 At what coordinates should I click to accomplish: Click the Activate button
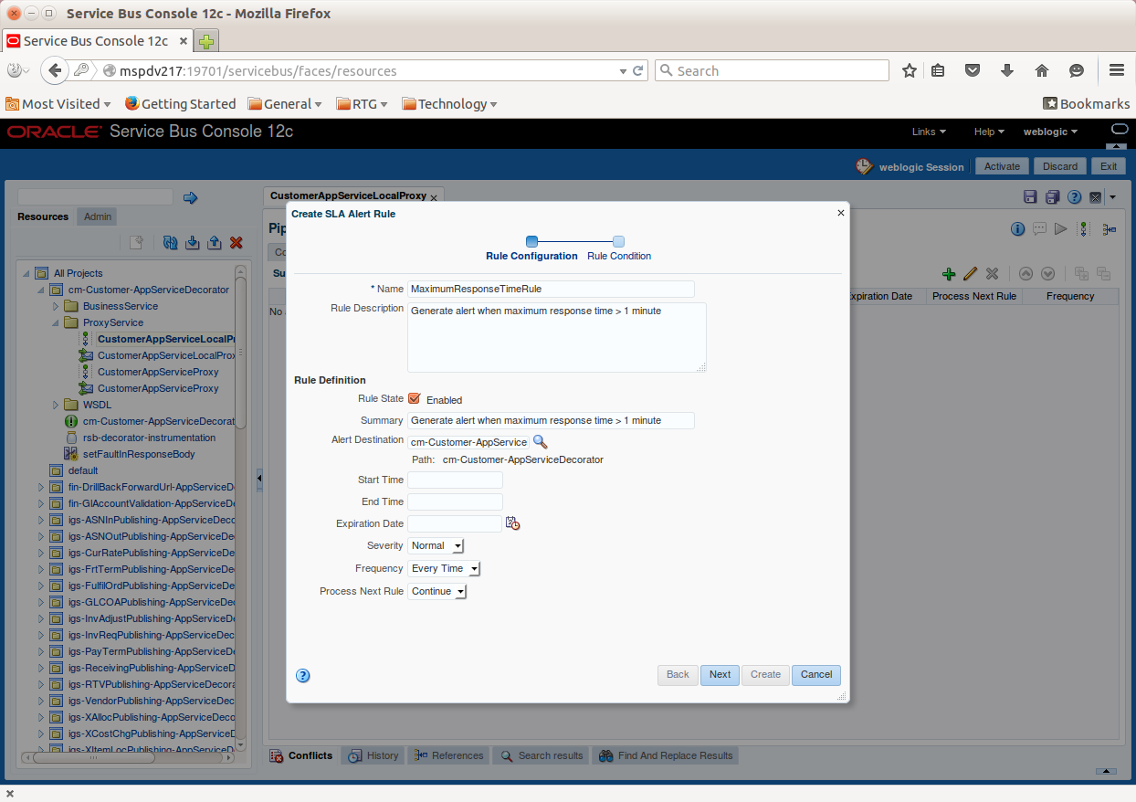point(1002,166)
